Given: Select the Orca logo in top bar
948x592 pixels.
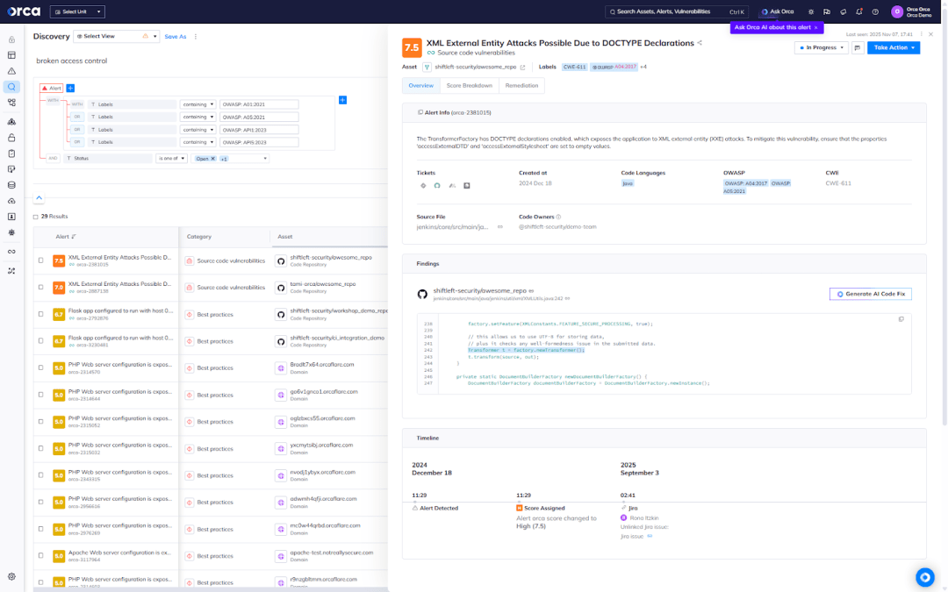Looking at the screenshot, I should tap(22, 11).
